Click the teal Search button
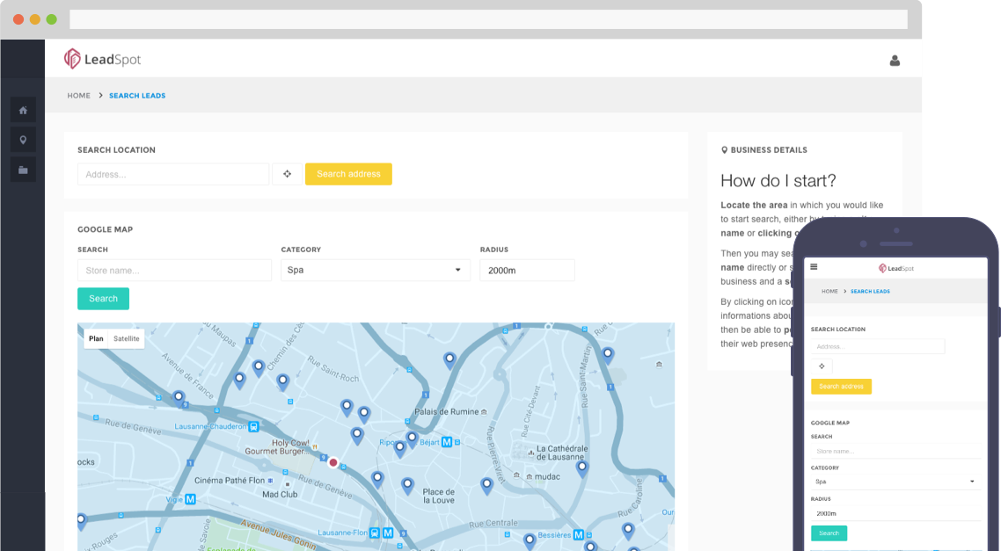The width and height of the screenshot is (1001, 551). [x=104, y=299]
